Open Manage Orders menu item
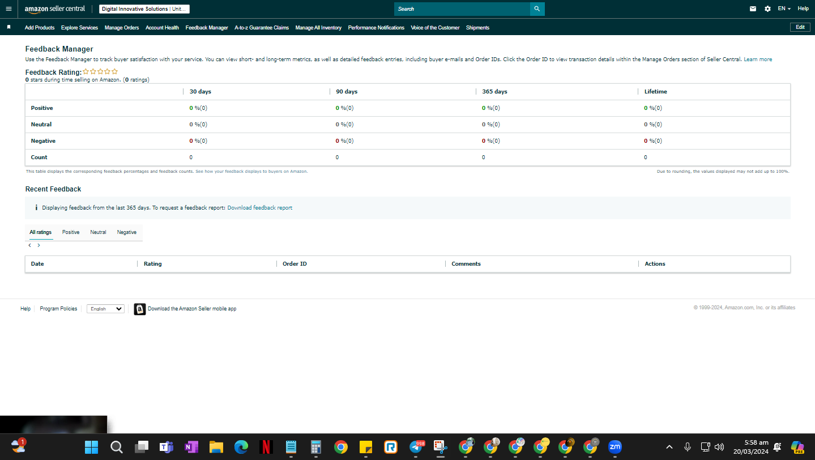This screenshot has width=815, height=460. click(122, 28)
